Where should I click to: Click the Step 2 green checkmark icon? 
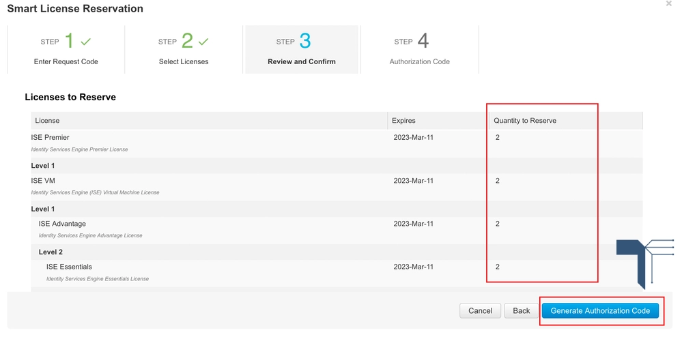point(203,42)
